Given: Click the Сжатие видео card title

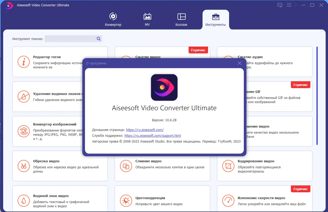Looking at the screenshot, I should [x=148, y=57].
